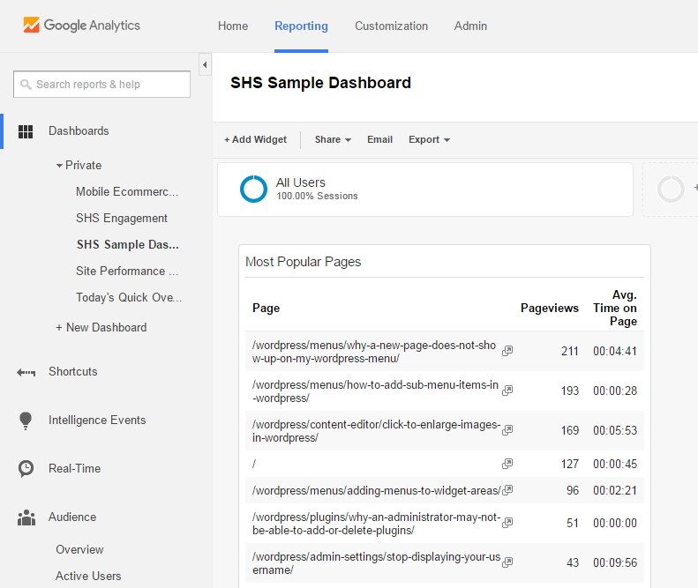Expand the Audience section
Screen dimensions: 698x588
pos(72,517)
